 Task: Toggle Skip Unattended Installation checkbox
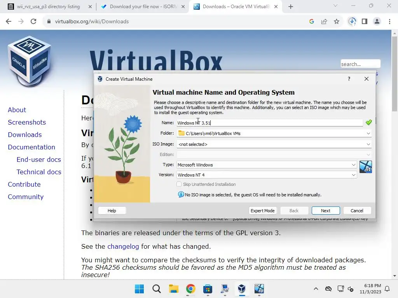point(179,184)
